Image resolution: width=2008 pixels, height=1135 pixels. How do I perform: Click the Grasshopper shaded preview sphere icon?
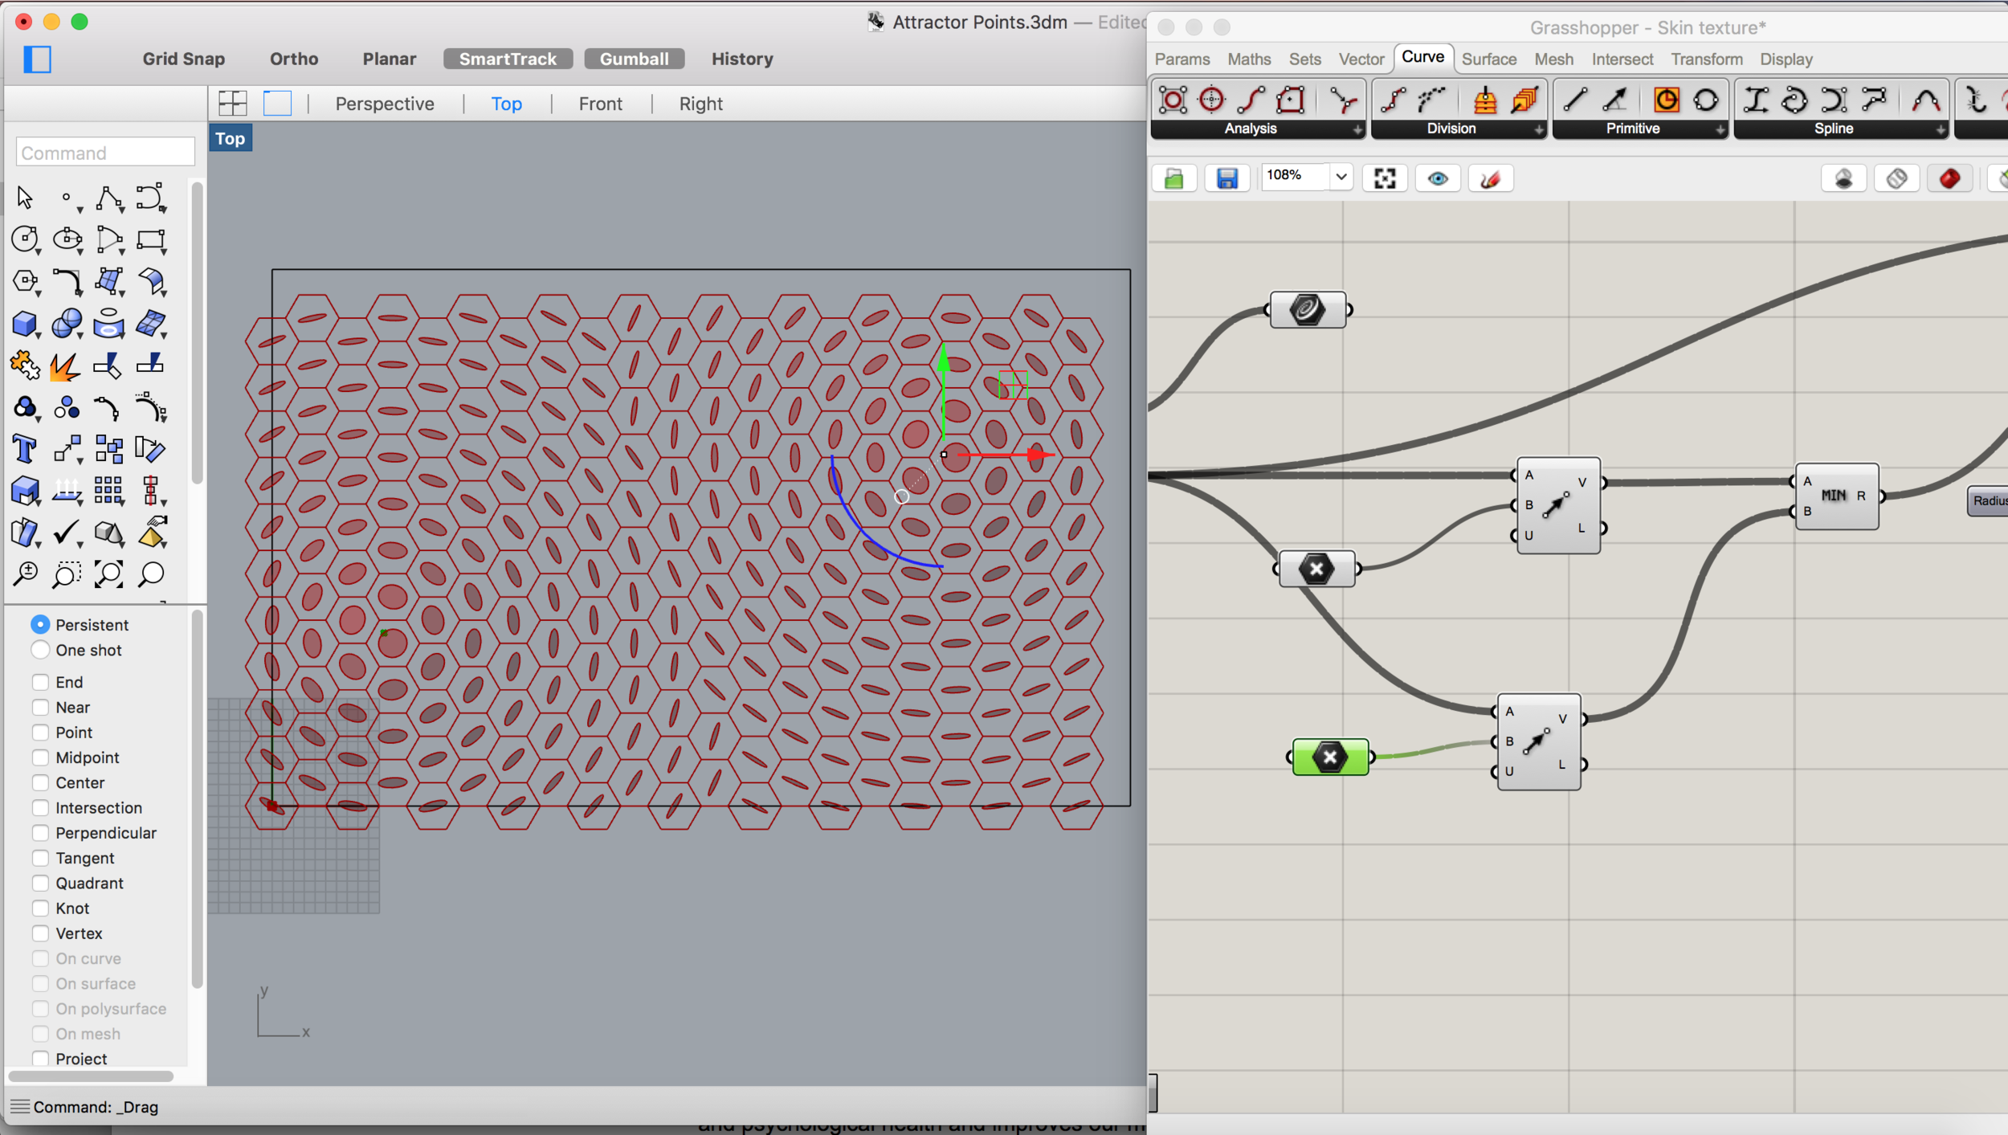tap(1843, 178)
